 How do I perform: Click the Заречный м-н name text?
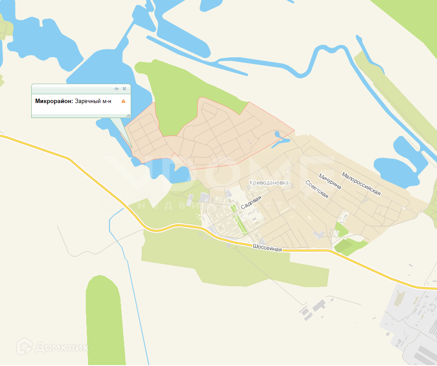click(93, 101)
